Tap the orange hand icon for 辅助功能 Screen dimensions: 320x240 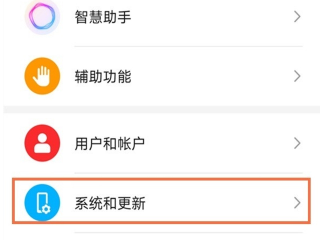pyautogui.click(x=42, y=76)
